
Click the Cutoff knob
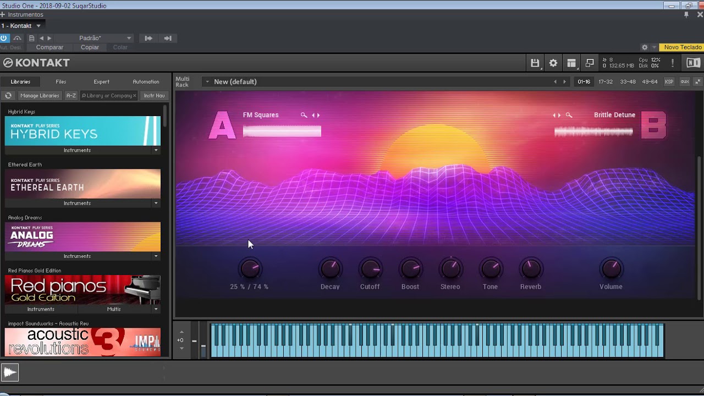[x=370, y=269]
